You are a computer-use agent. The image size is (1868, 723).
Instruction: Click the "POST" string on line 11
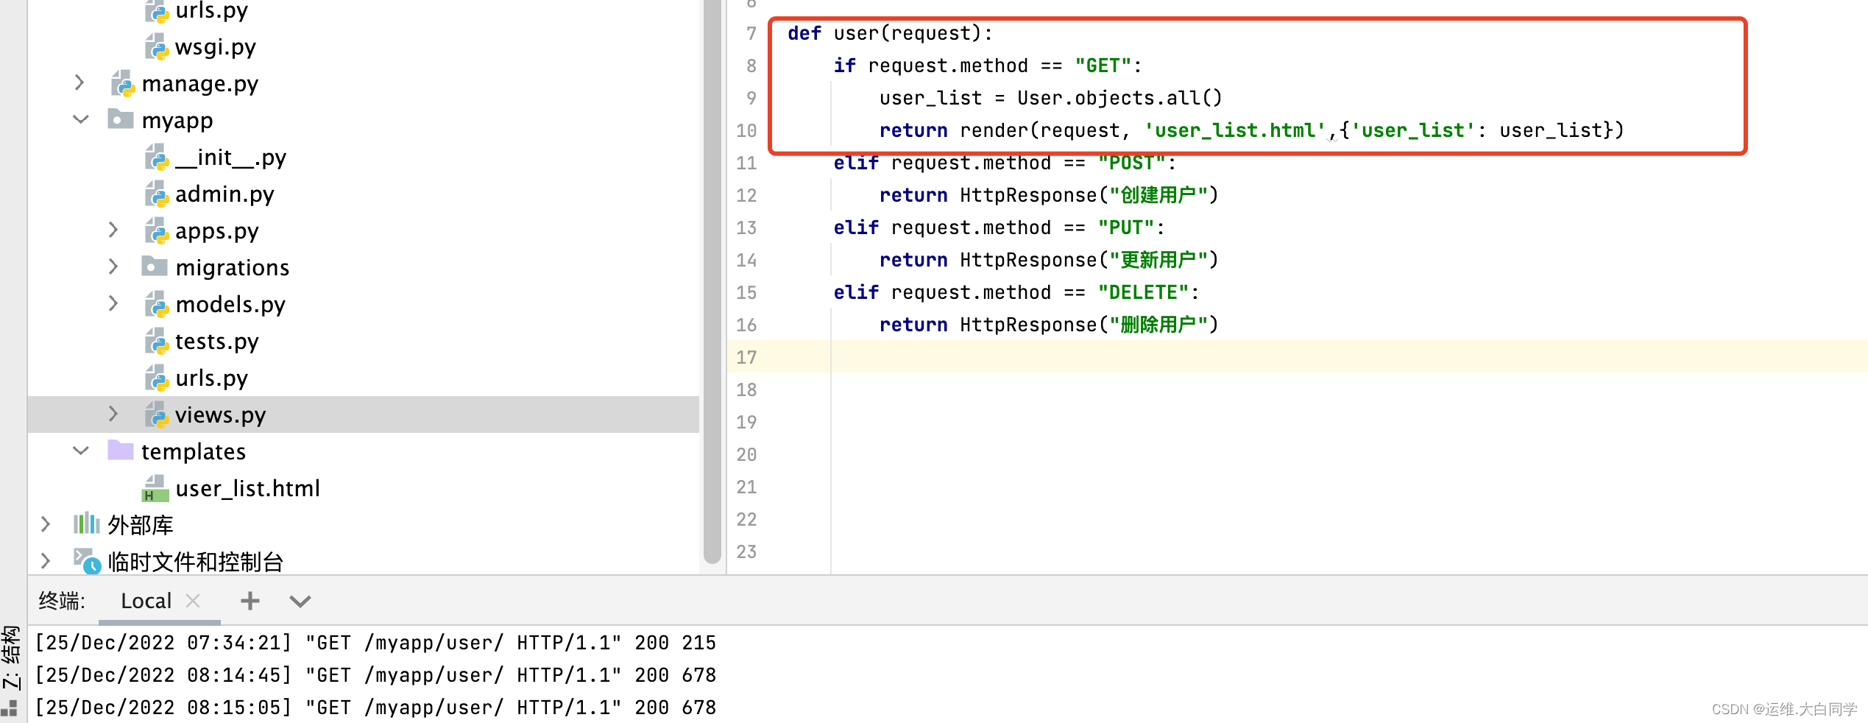[1131, 163]
